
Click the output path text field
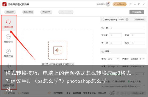[119, 86]
